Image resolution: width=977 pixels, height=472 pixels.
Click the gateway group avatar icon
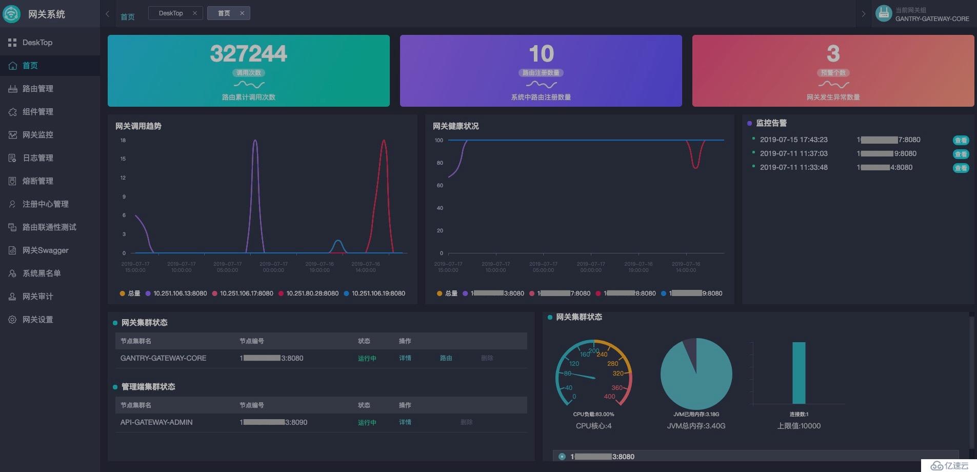[883, 13]
